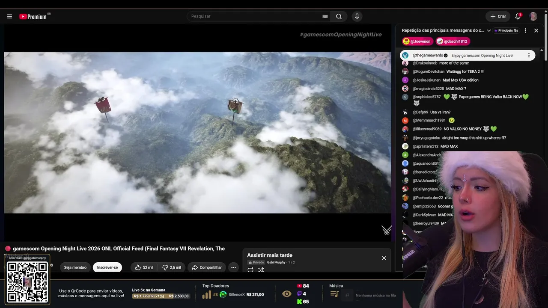Click the @Drakoelnoob avatar in chat
The height and width of the screenshot is (308, 548).
pos(405,63)
